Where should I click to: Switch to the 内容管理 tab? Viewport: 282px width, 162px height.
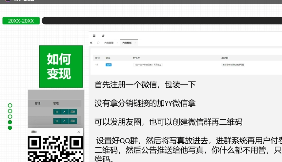109,43
